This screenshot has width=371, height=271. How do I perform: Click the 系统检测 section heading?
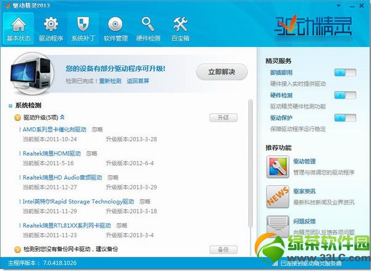click(x=28, y=106)
